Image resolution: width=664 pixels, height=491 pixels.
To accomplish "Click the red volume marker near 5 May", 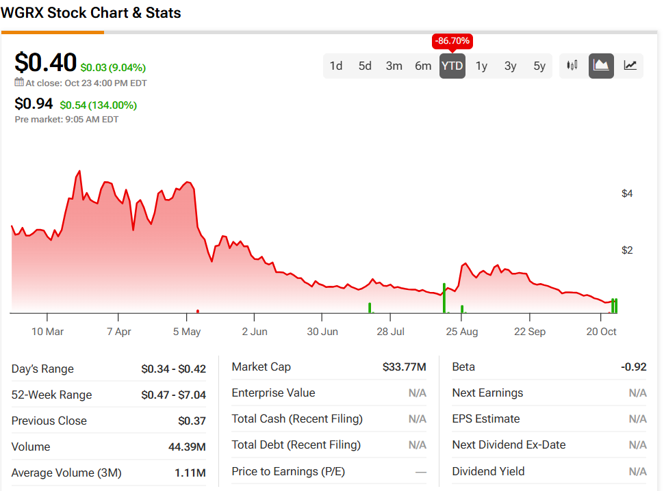I will (198, 311).
